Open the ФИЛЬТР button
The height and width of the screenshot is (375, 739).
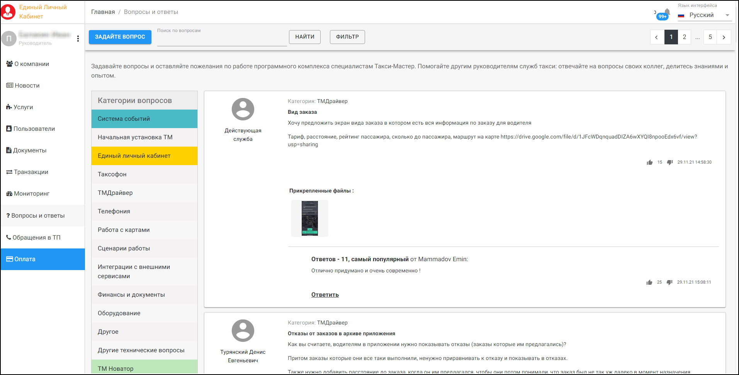347,37
